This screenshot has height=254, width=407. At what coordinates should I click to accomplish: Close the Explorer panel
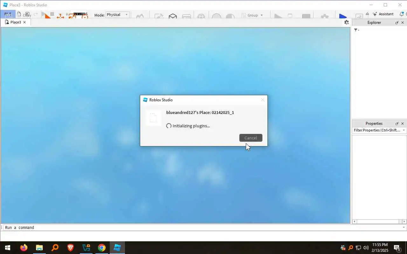pyautogui.click(x=403, y=23)
